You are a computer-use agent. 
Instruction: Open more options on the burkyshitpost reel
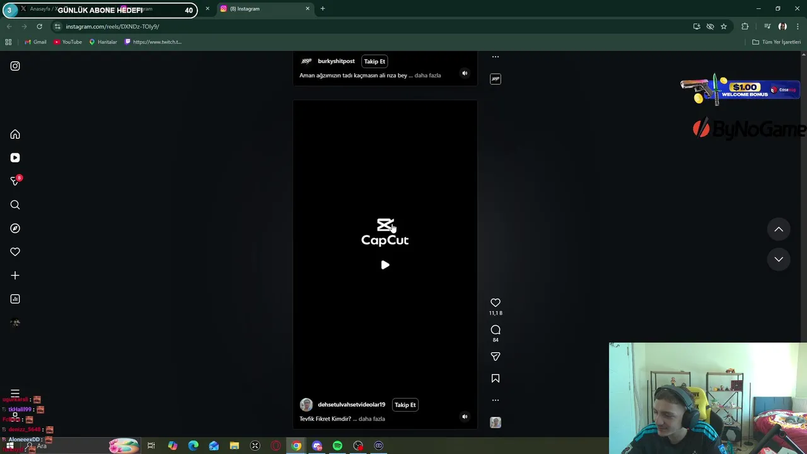point(496,57)
